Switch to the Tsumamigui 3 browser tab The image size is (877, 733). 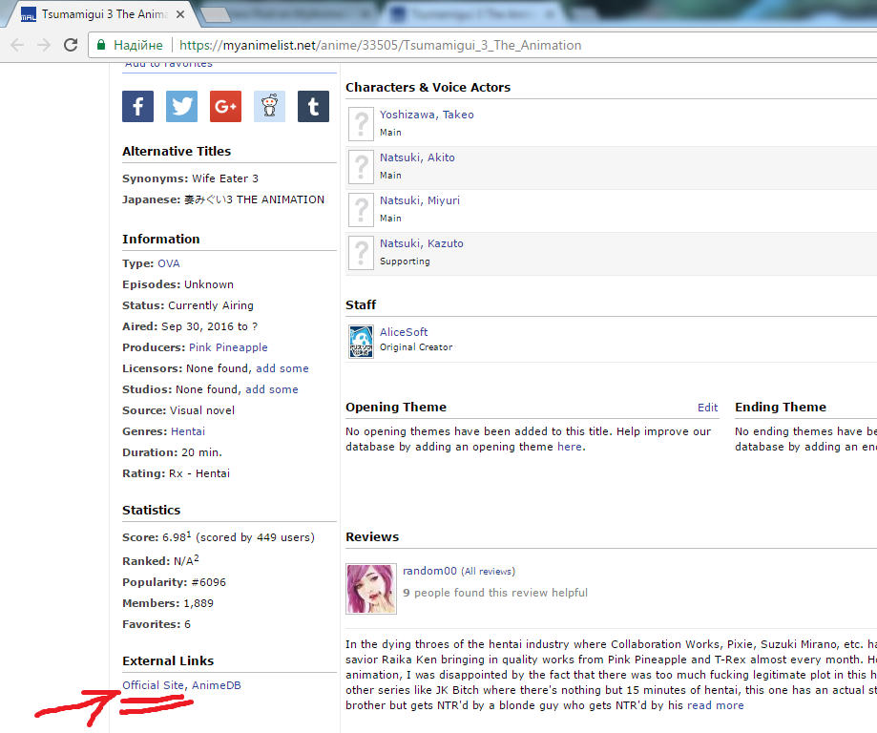click(95, 14)
